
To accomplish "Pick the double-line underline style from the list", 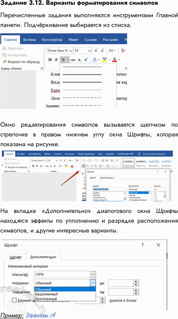I will [82, 75].
